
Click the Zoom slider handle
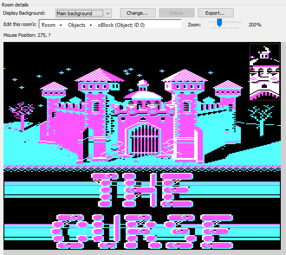219,23
